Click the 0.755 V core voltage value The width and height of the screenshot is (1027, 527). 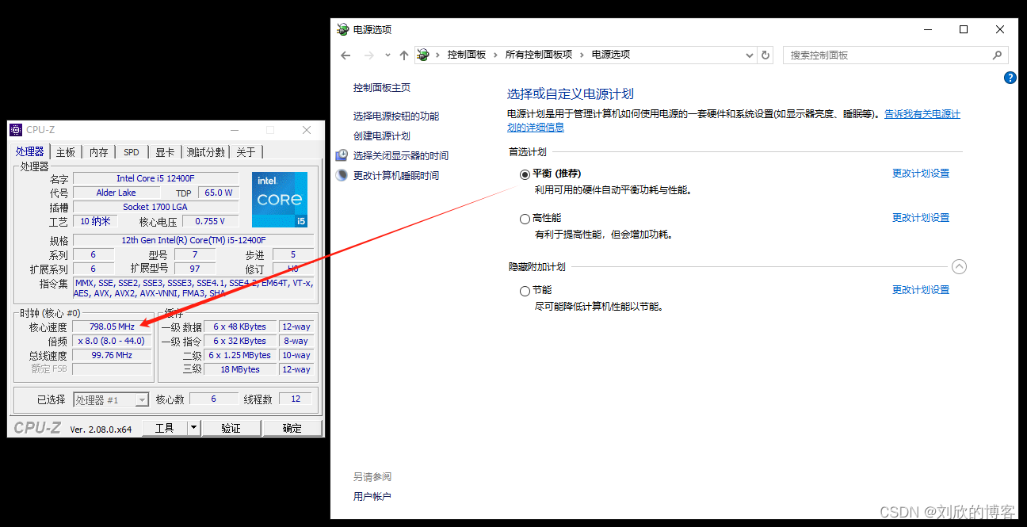[211, 221]
